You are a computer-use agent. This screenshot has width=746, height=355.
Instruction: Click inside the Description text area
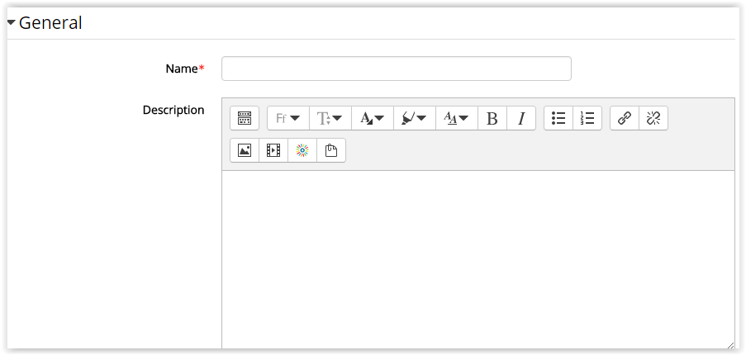click(478, 260)
